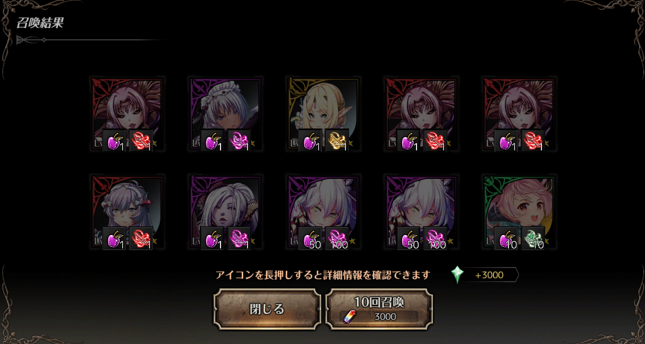Click the red crystal icon under the first portrait
The width and height of the screenshot is (645, 344).
[141, 141]
